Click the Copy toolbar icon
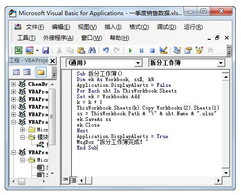 70,50
